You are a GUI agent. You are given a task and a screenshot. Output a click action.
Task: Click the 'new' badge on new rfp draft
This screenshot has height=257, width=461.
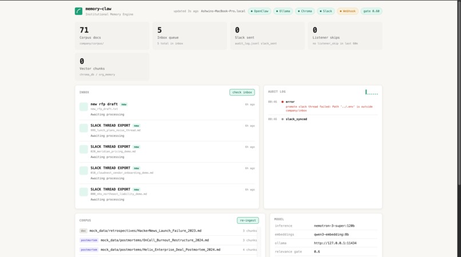124,105
